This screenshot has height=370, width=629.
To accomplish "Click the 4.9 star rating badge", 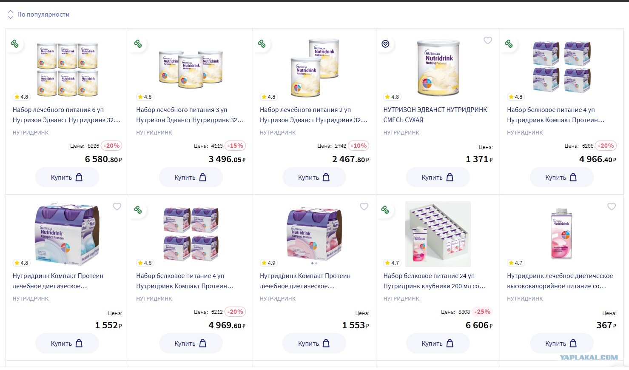I will pos(268,263).
